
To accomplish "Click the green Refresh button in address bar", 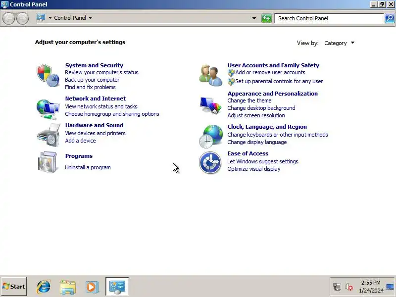I will tap(266, 18).
